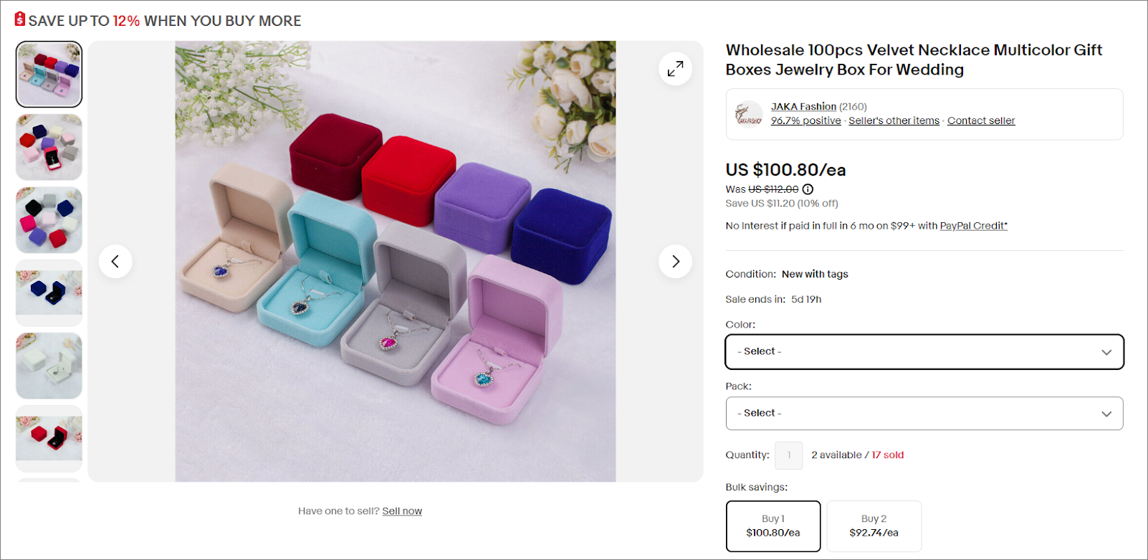Select the first thumbnail of open boxes
This screenshot has height=560, width=1148.
coord(49,75)
